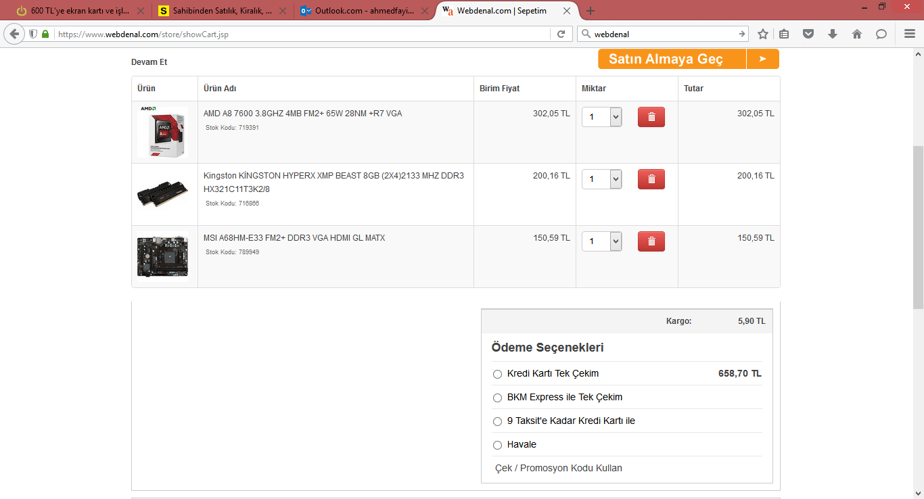
Task: Click the "Stok Kodu: 789949" text
Action: [x=232, y=252]
